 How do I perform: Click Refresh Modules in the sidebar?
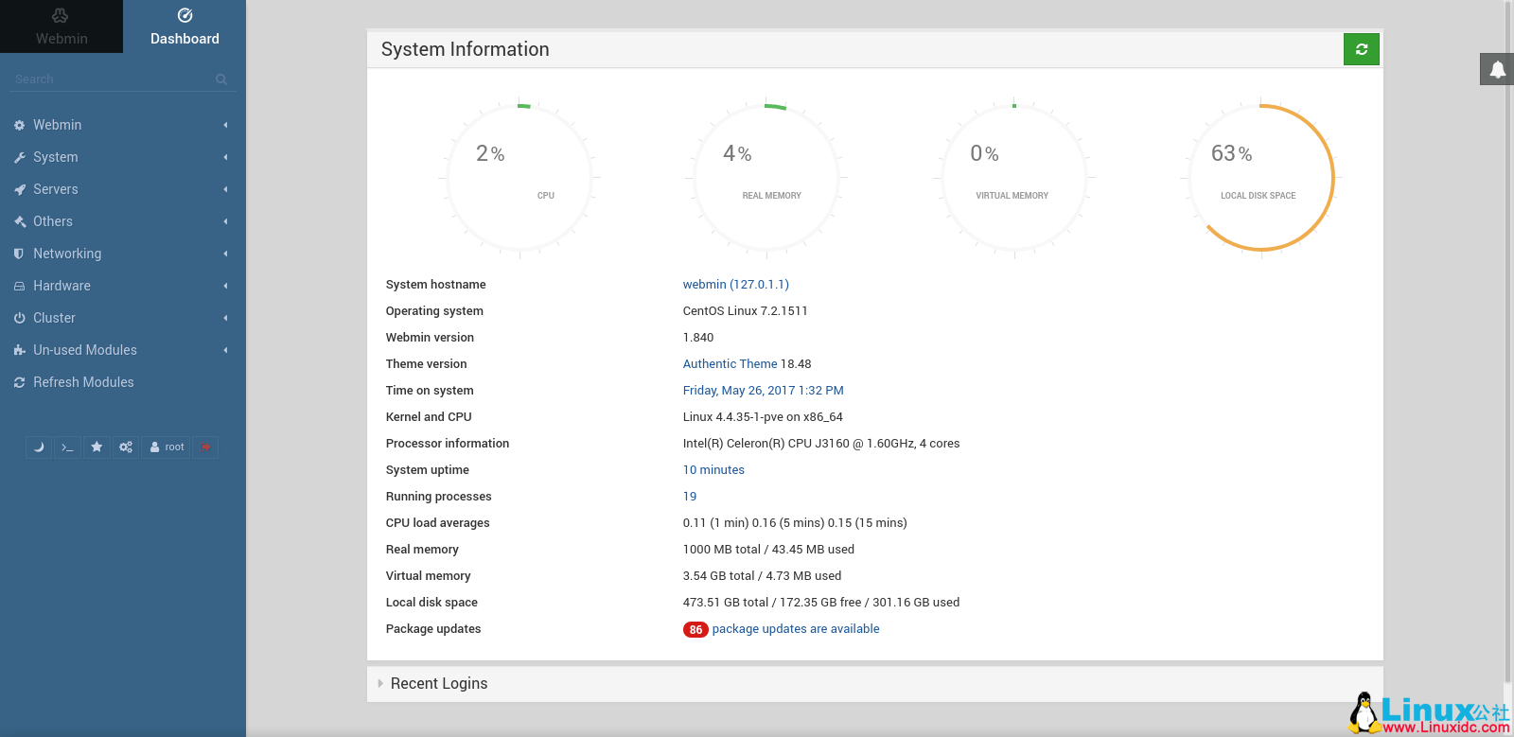tap(83, 382)
